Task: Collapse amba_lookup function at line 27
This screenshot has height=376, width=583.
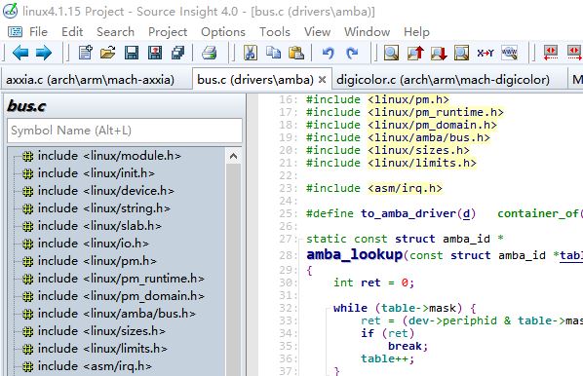Action: (300, 239)
